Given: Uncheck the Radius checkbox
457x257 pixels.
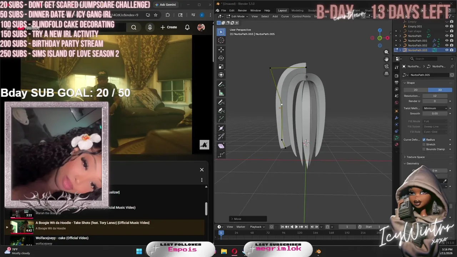Looking at the screenshot, I should (424, 140).
